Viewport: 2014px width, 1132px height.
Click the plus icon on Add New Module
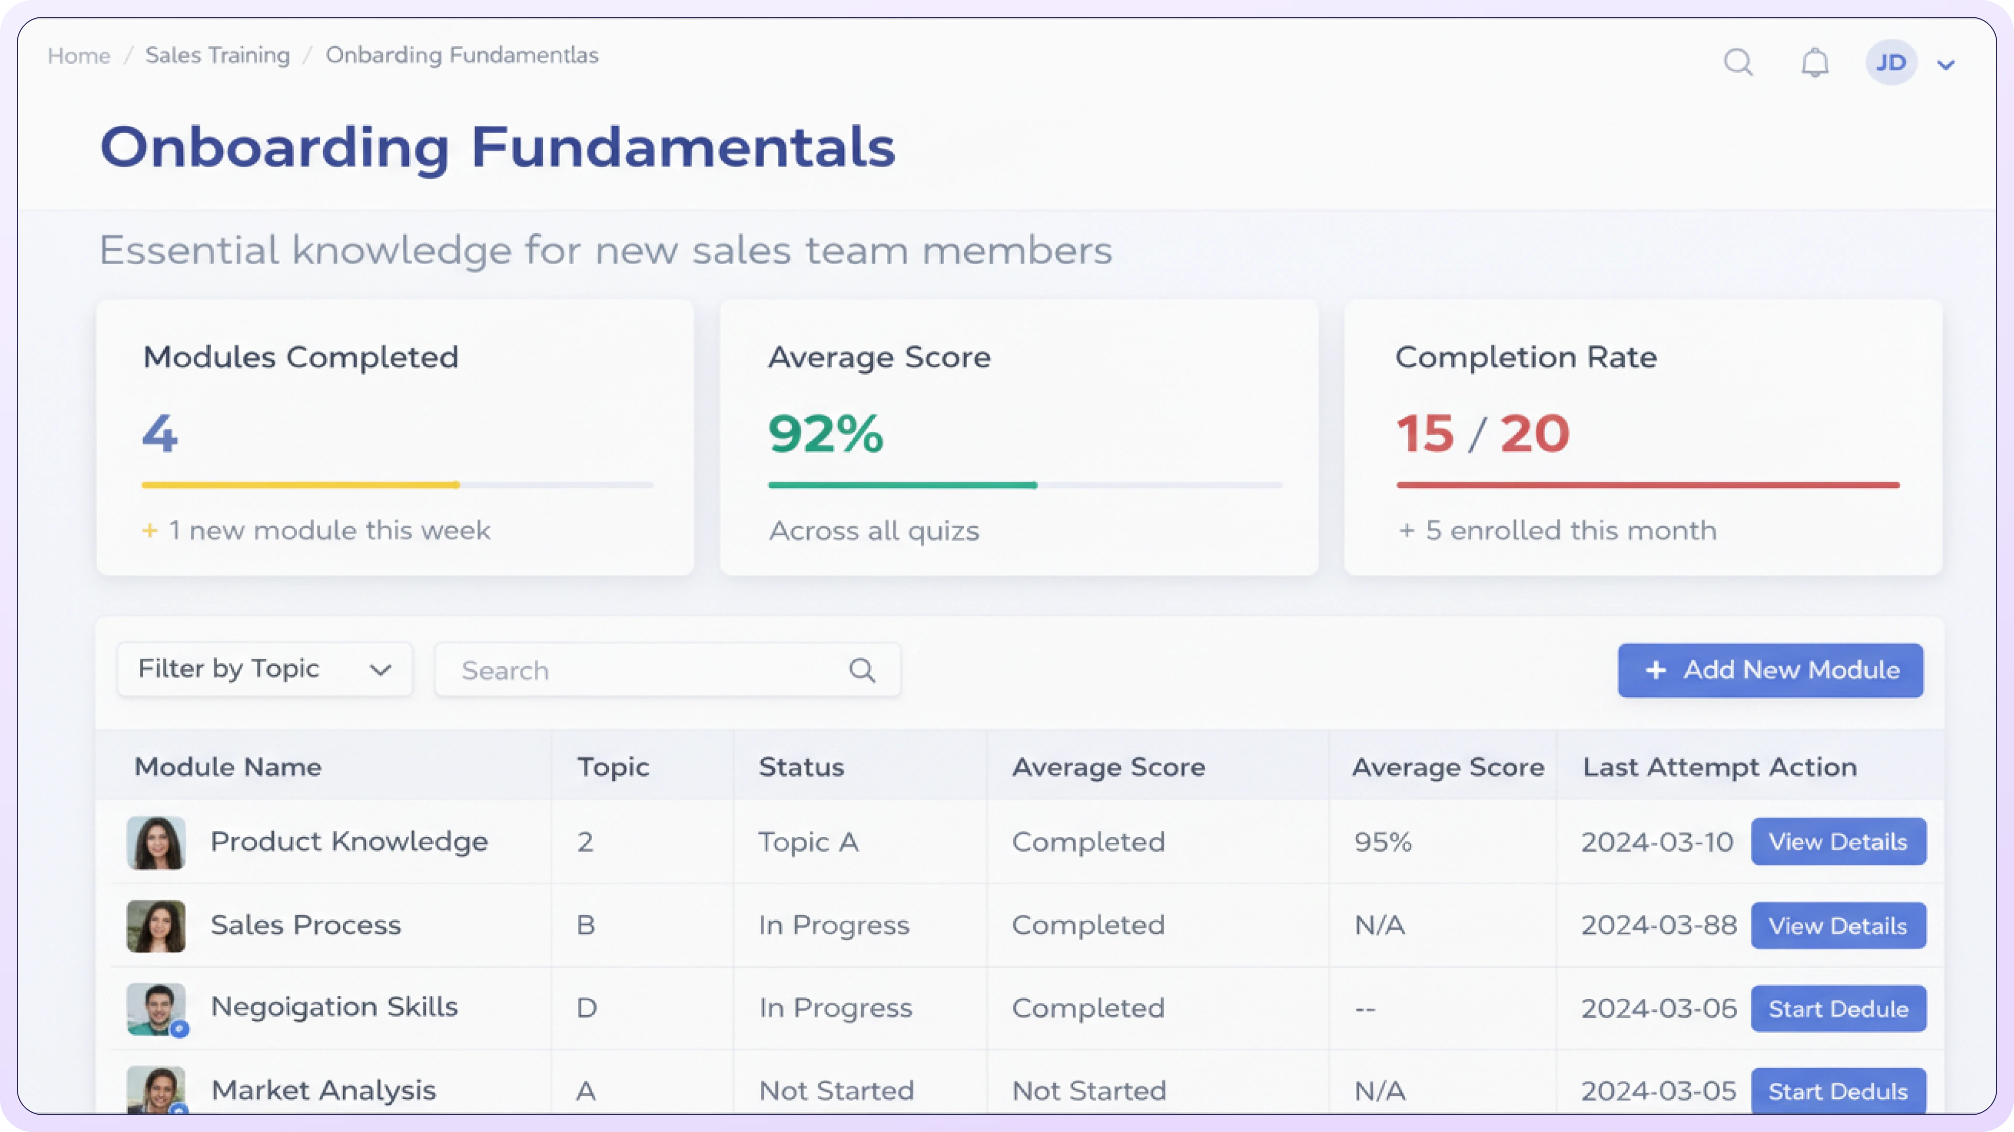click(x=1655, y=670)
